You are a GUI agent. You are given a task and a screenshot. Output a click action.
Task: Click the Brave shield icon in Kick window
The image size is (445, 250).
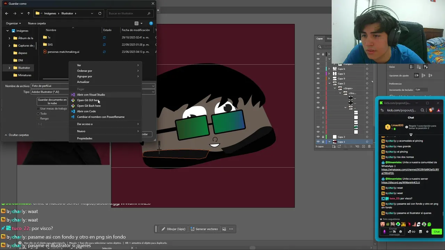pyautogui.click(x=431, y=110)
